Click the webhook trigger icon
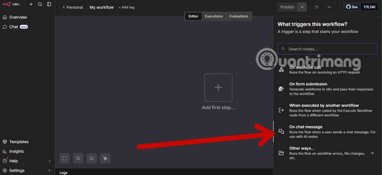Screen dimensions: 382x175 pos(281,70)
